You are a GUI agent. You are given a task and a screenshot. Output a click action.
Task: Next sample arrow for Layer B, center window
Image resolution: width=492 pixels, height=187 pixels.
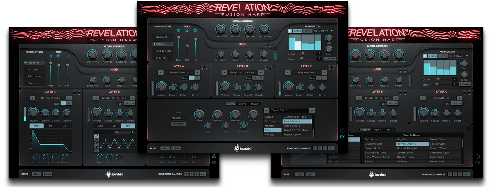pos(261,73)
